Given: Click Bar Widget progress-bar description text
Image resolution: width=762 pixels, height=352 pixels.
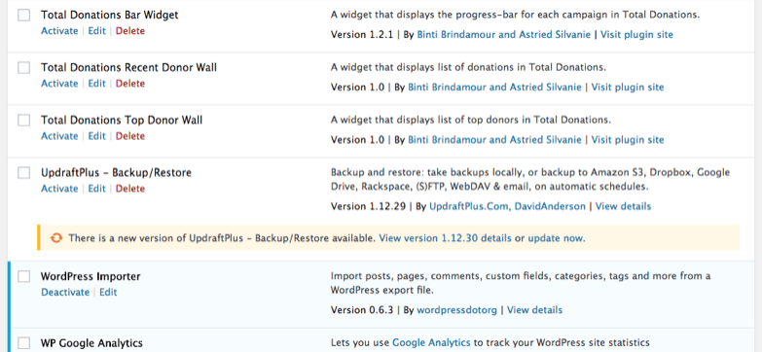Looking at the screenshot, I should [x=515, y=15].
